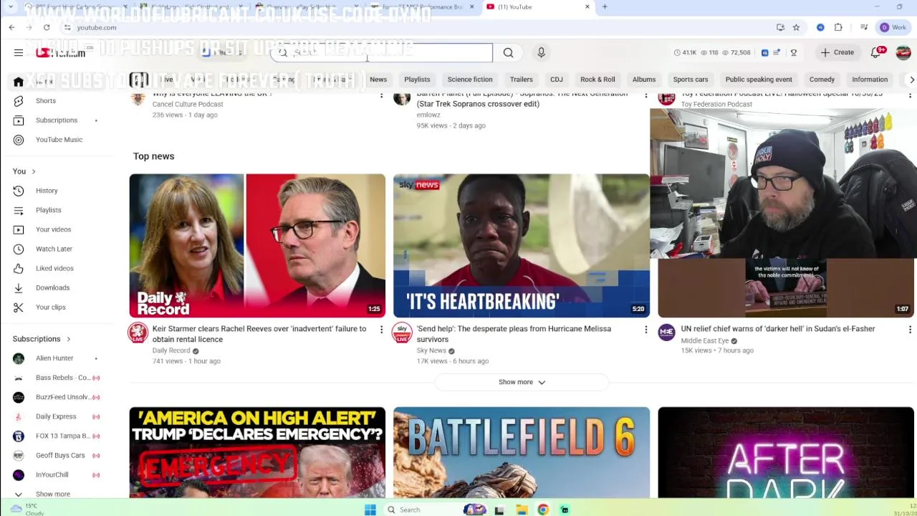Open Daily Express subscription channel
This screenshot has width=917, height=516.
[x=55, y=416]
